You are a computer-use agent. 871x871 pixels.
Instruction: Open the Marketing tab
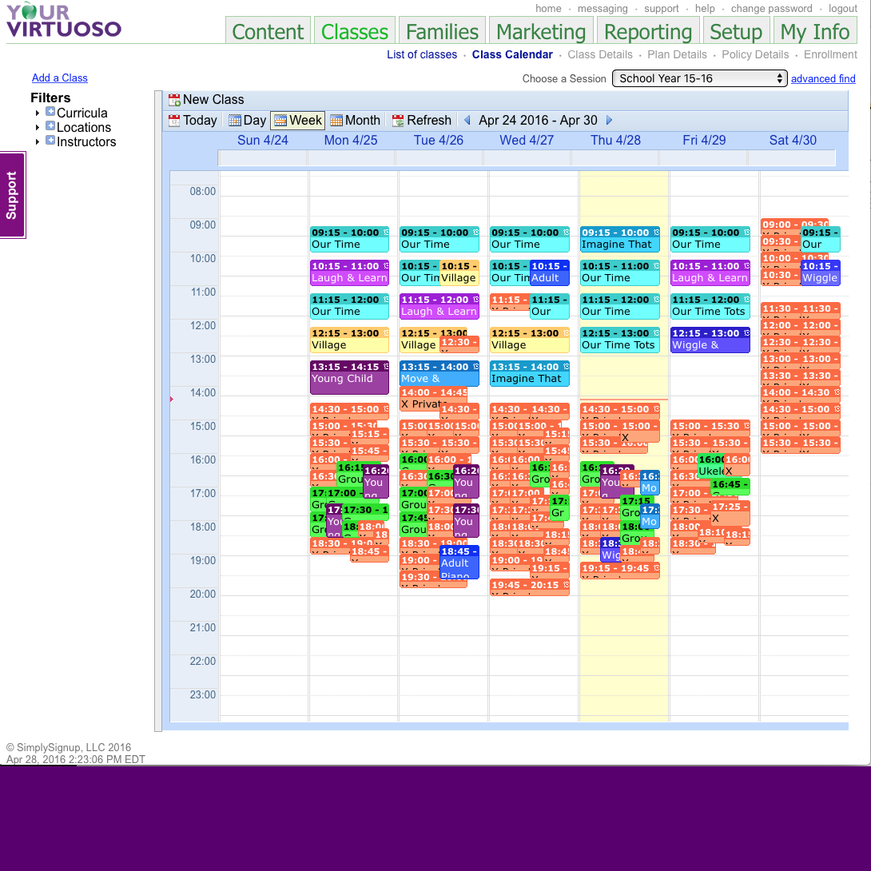(x=541, y=31)
